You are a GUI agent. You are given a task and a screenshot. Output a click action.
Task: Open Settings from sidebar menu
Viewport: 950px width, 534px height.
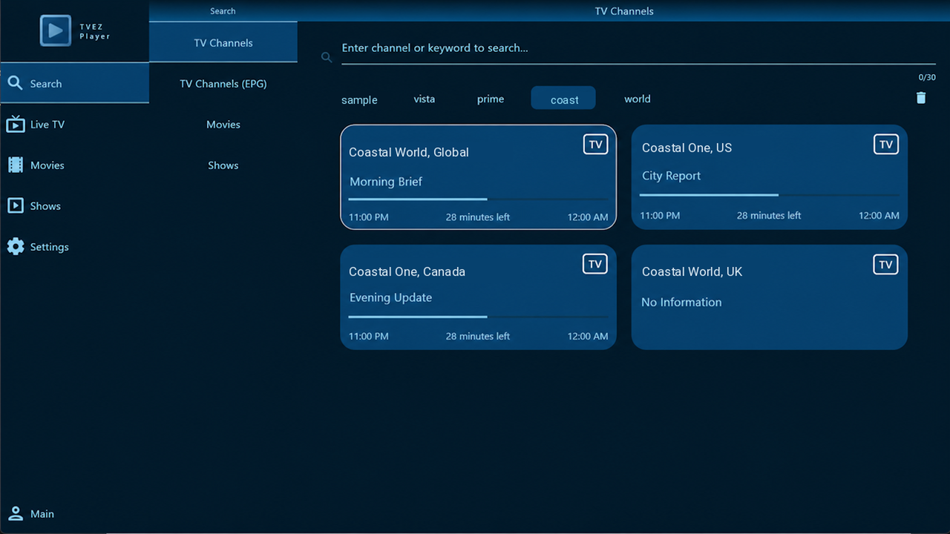(74, 246)
